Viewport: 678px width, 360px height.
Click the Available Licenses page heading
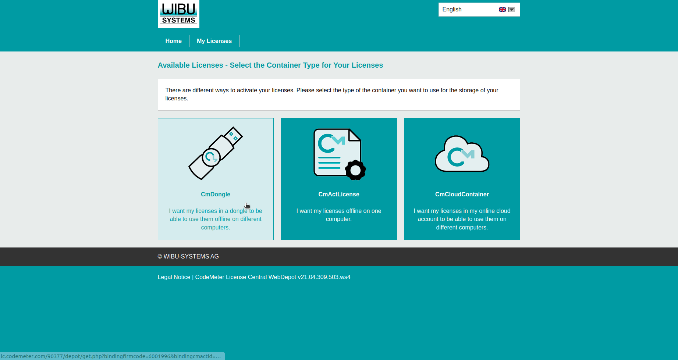270,65
